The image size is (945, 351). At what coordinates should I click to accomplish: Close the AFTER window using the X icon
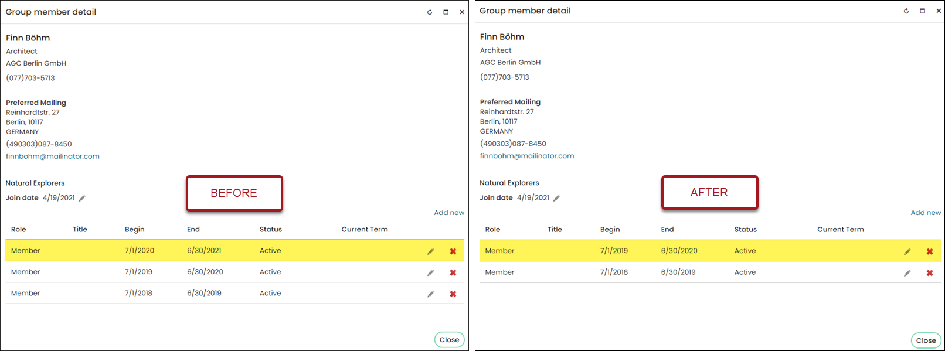939,11
